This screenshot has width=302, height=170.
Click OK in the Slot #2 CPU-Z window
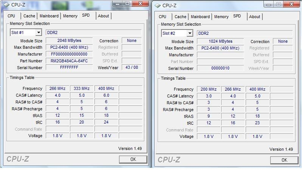coord(284,160)
